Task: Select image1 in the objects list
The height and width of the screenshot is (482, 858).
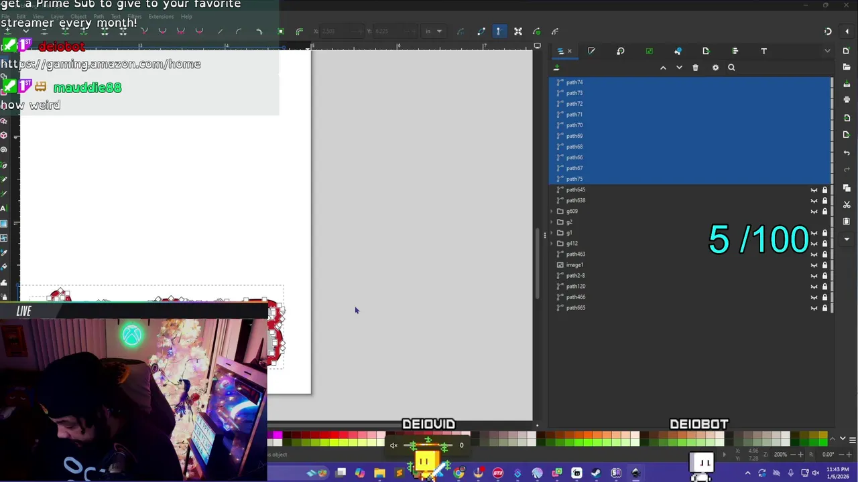Action: pos(689,264)
